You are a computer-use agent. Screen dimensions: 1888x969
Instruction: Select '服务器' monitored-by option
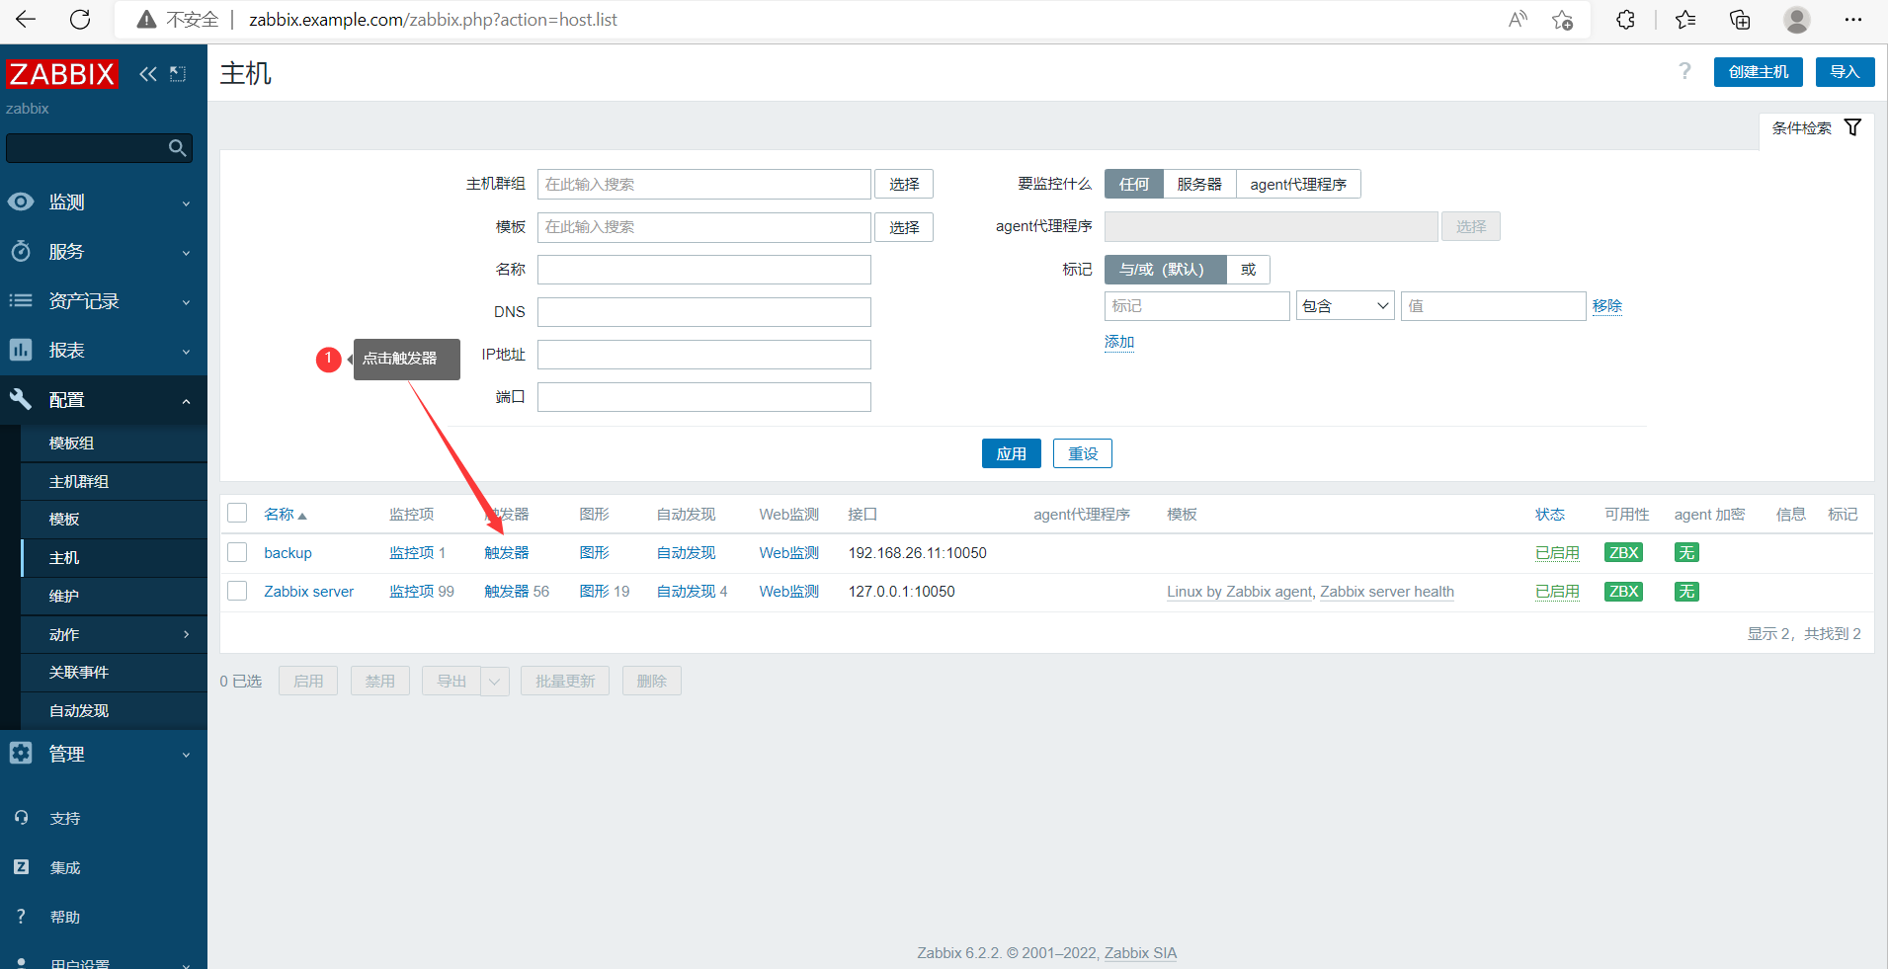click(x=1199, y=184)
